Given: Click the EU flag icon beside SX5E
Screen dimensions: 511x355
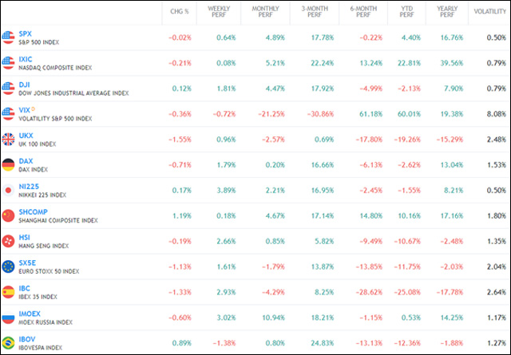Looking at the screenshot, I should coord(10,267).
